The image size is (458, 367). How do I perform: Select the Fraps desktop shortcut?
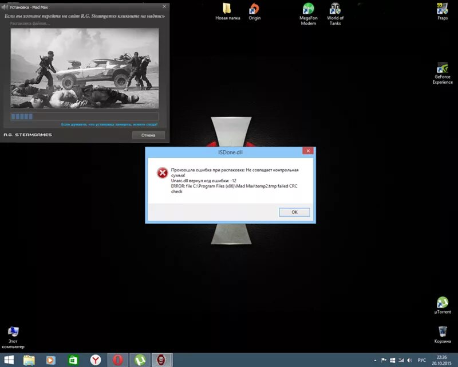point(442,11)
